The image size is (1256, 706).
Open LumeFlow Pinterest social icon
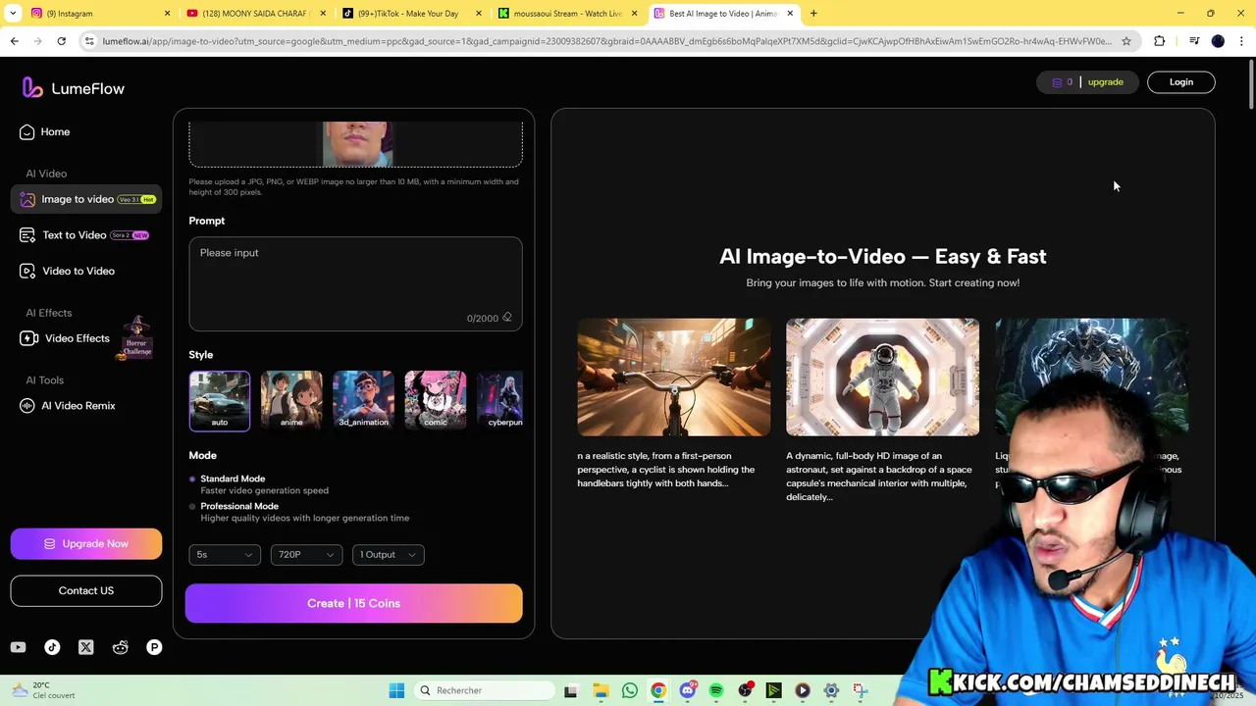[154, 647]
